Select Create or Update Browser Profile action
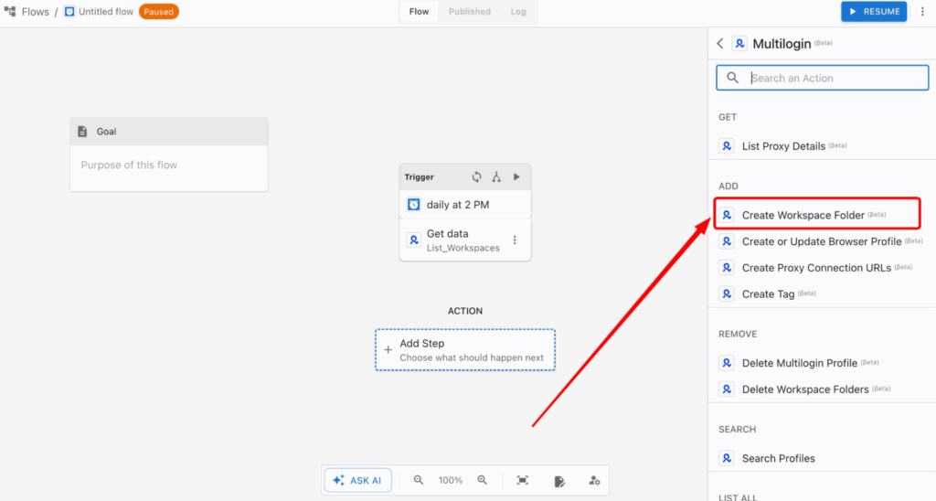The height and width of the screenshot is (501, 936). [822, 241]
